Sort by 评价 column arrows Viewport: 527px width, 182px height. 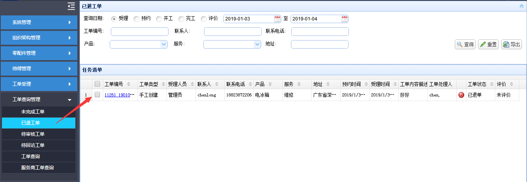[x=512, y=84]
